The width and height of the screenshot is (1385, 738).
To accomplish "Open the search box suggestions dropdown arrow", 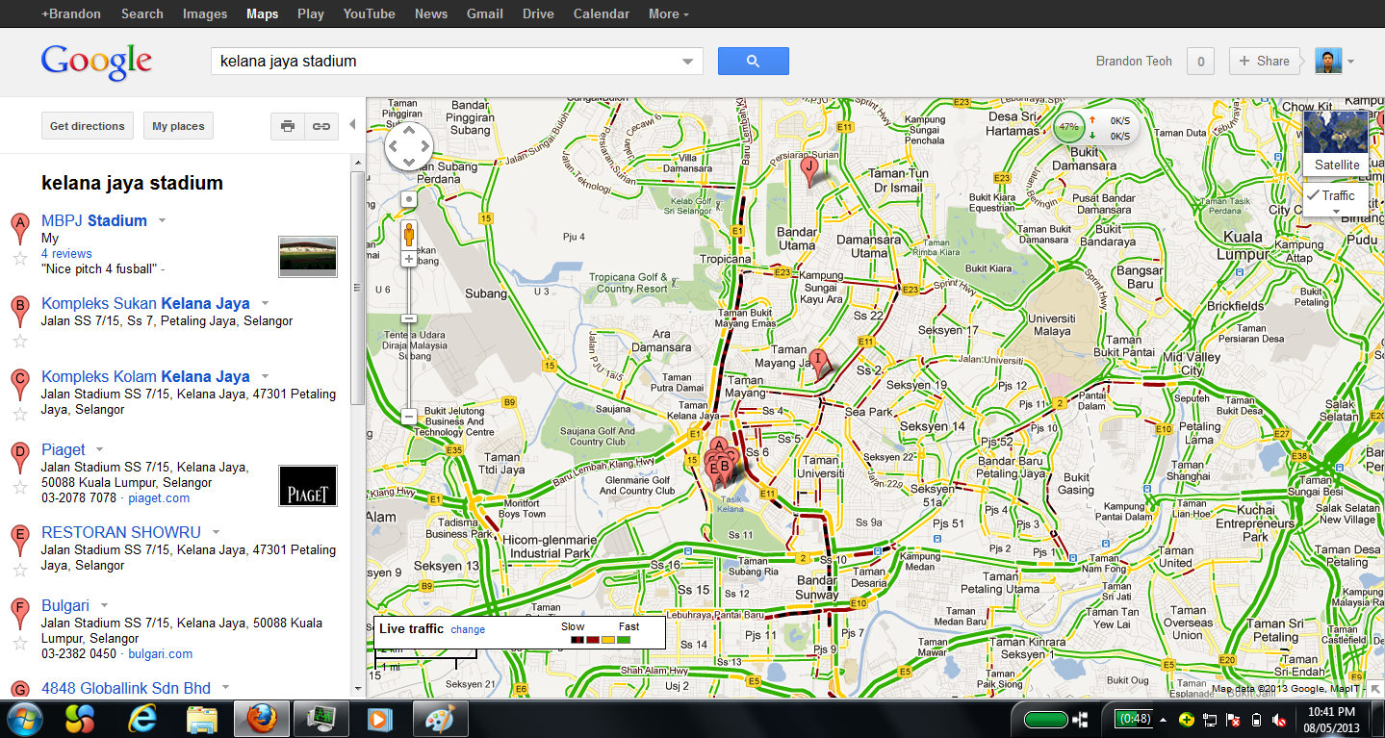I will coord(689,61).
